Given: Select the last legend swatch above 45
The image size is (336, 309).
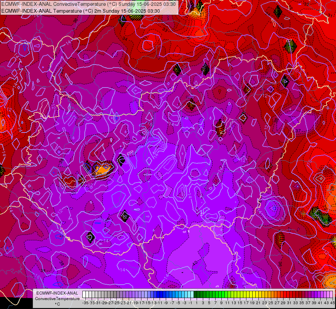Looking at the screenshot, I should pyautogui.click(x=331, y=294).
